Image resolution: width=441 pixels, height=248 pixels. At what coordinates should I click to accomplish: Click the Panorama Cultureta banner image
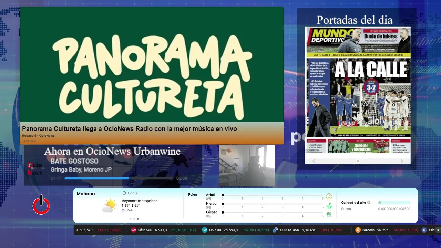point(152,65)
